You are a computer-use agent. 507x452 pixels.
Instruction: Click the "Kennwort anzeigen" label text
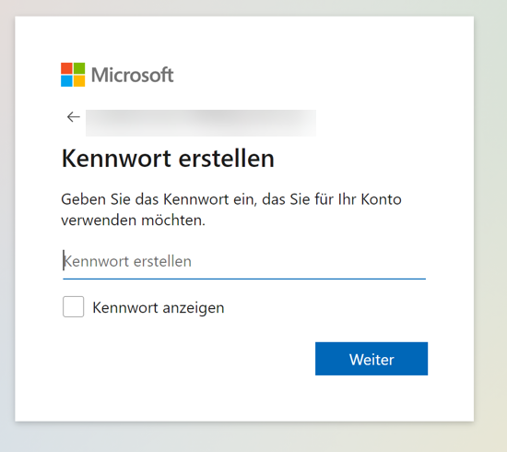pyautogui.click(x=159, y=308)
